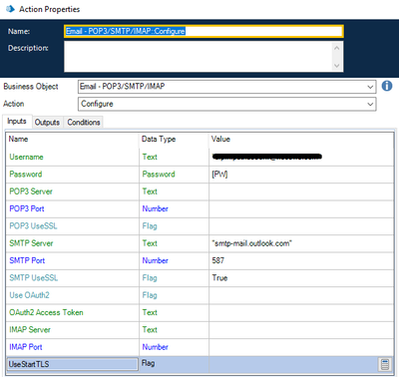The image size is (399, 377).
Task: Switch to the Conditions tab
Action: click(x=84, y=123)
